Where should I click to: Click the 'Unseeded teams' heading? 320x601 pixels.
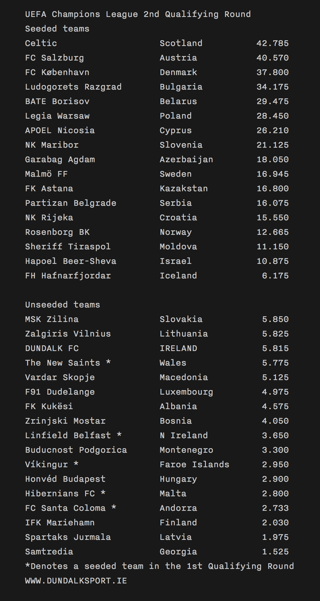coord(62,305)
